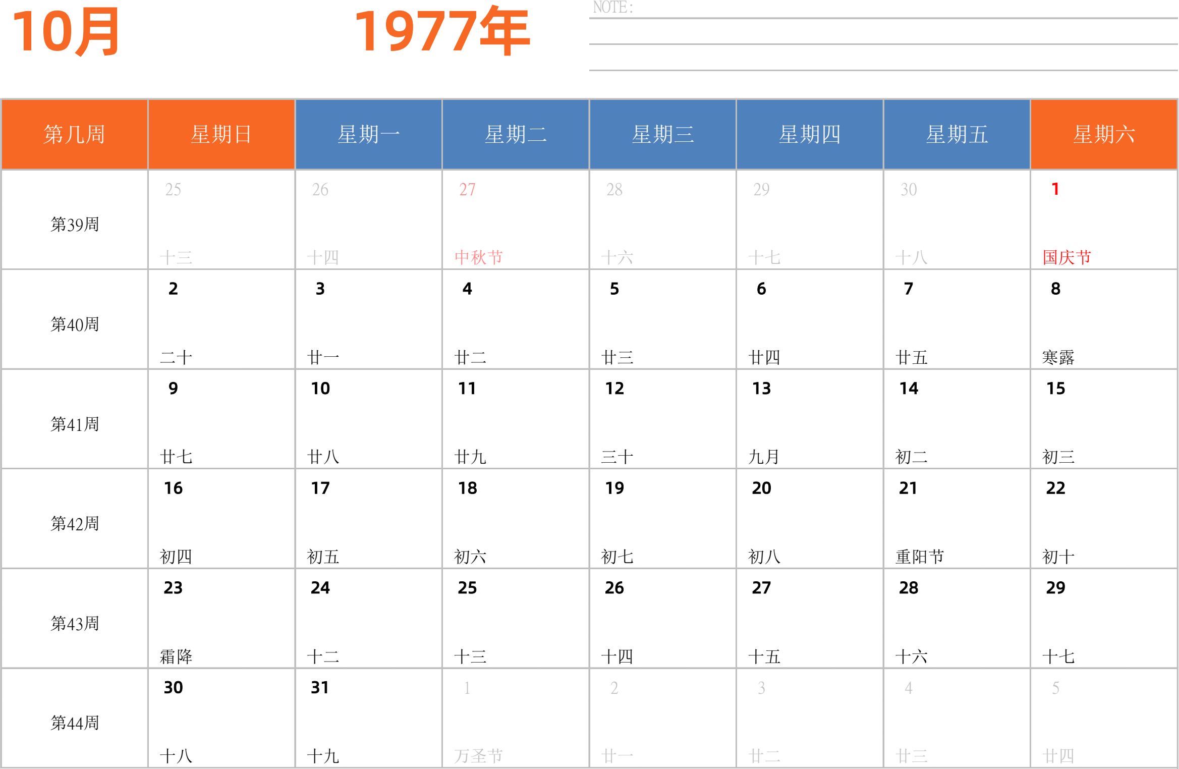Select date 17 on Monday
The image size is (1179, 769).
click(x=320, y=488)
